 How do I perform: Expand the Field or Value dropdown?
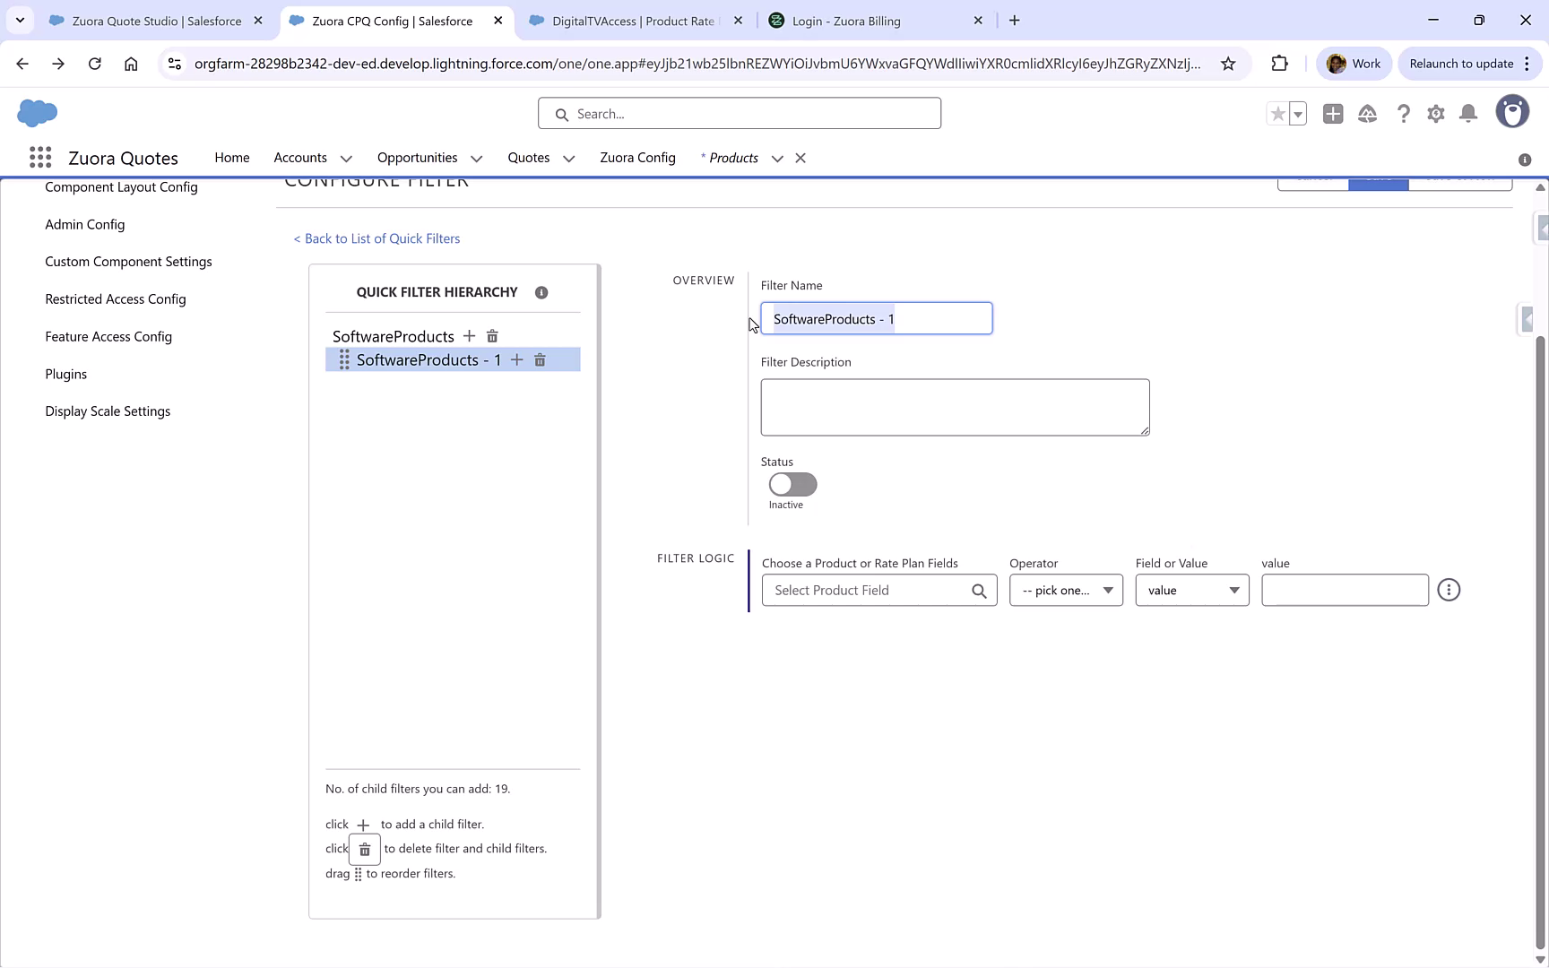point(1191,590)
